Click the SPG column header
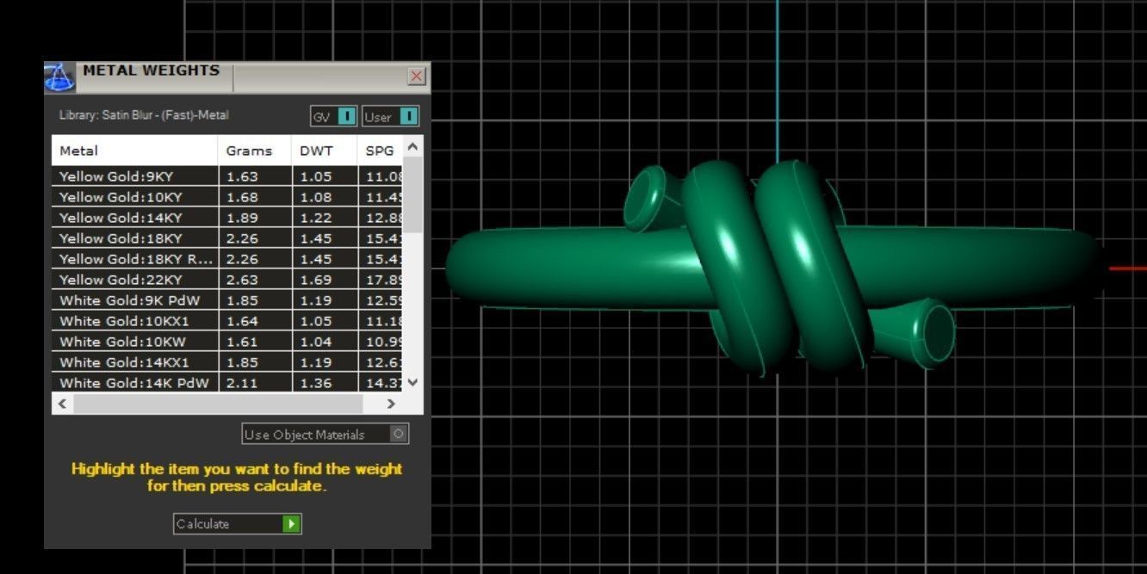 click(381, 151)
